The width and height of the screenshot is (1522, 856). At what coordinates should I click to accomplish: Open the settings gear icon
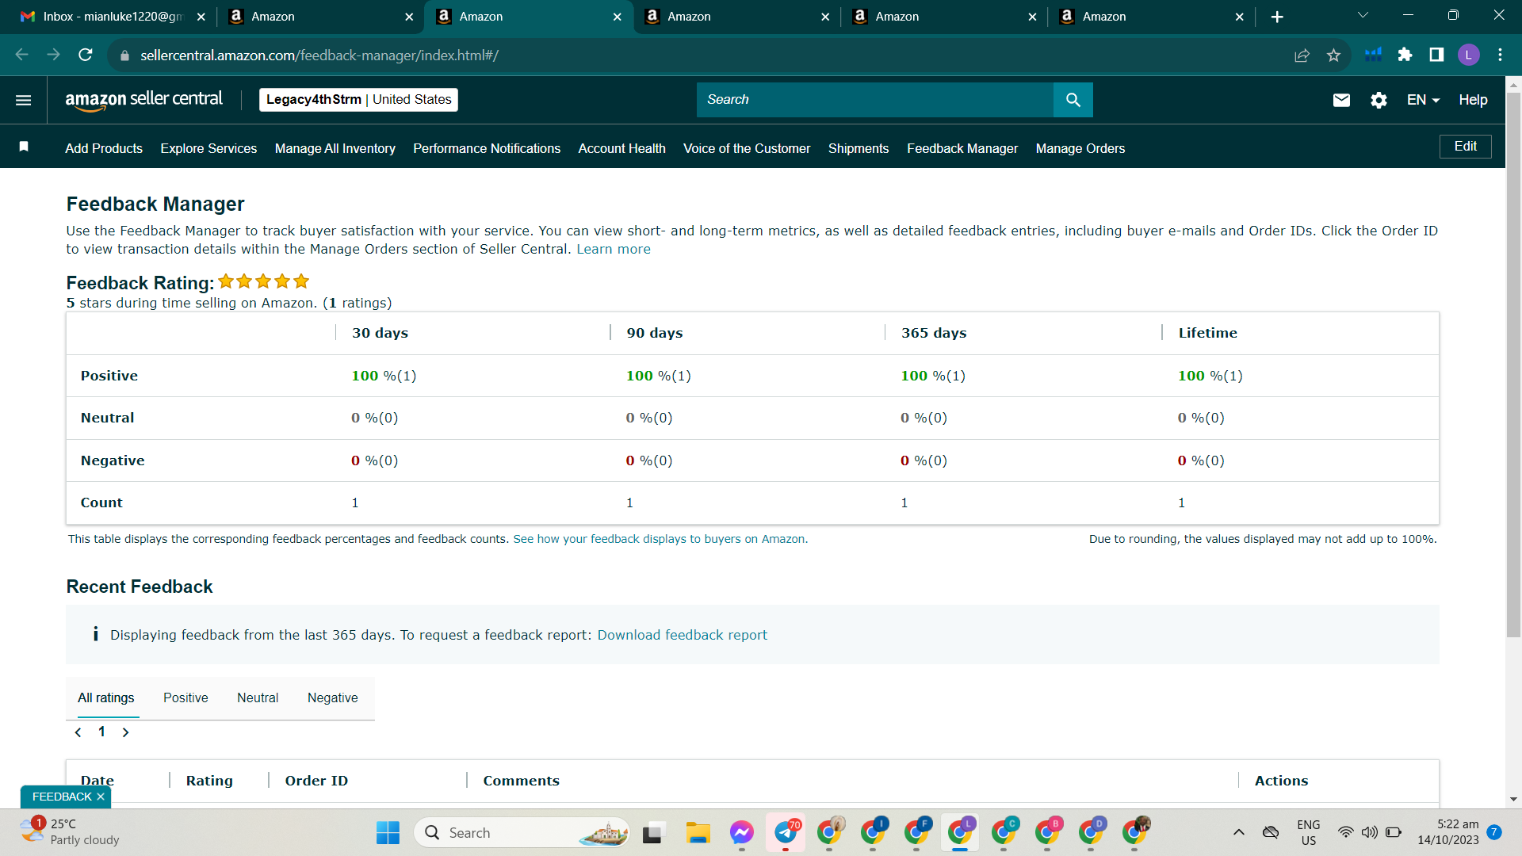coord(1379,100)
